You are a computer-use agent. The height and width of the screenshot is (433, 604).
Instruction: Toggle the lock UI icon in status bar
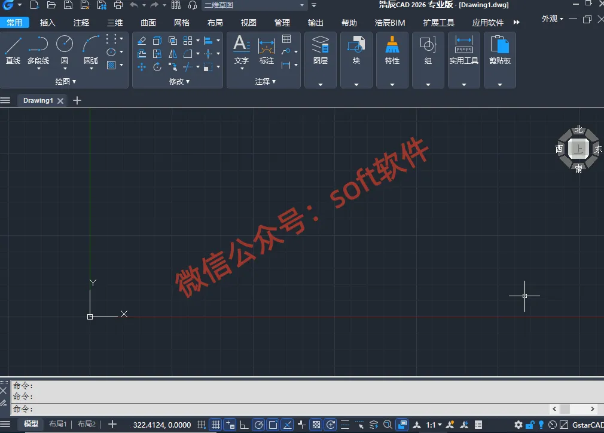[x=530, y=425]
